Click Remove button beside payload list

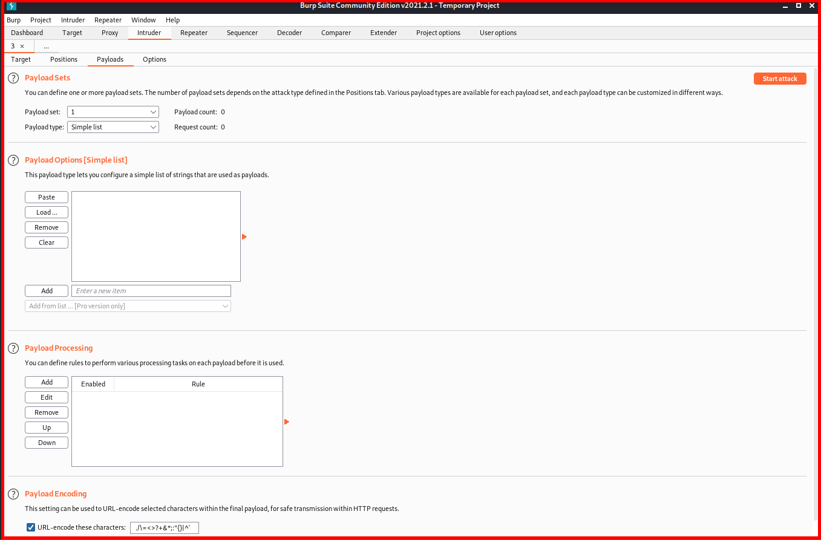47,227
